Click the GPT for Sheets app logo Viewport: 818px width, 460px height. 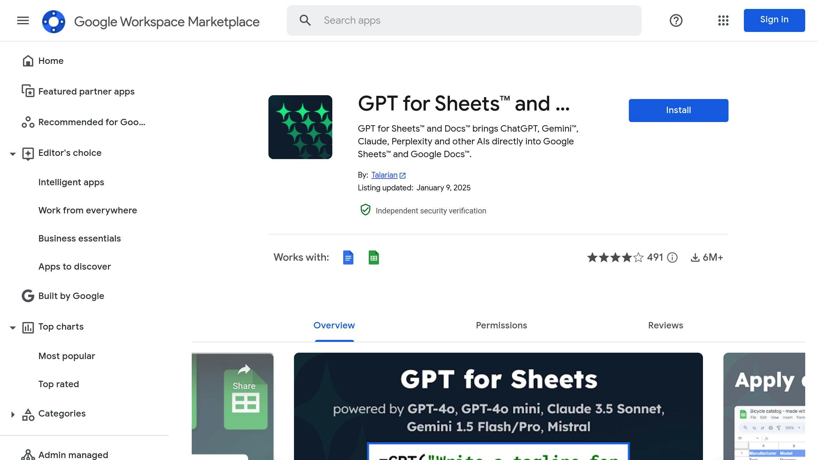(x=300, y=127)
